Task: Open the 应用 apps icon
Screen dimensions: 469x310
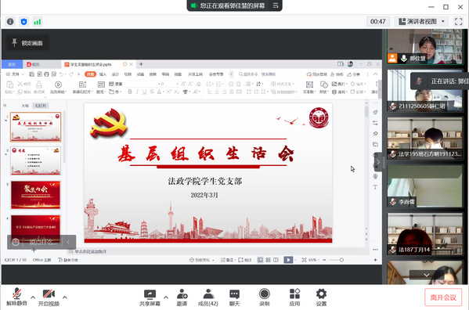Action: tap(294, 297)
